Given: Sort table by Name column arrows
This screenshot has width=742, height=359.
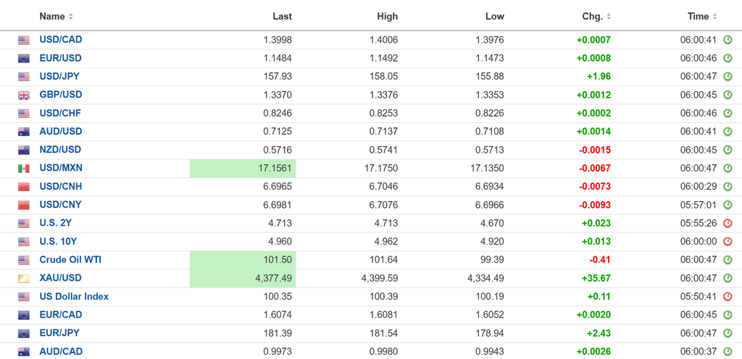Looking at the screenshot, I should point(71,17).
